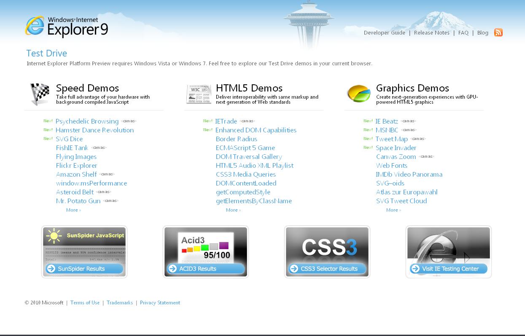The height and width of the screenshot is (336, 525).
Task: Open the SVG-oids demo
Action: click(x=390, y=183)
